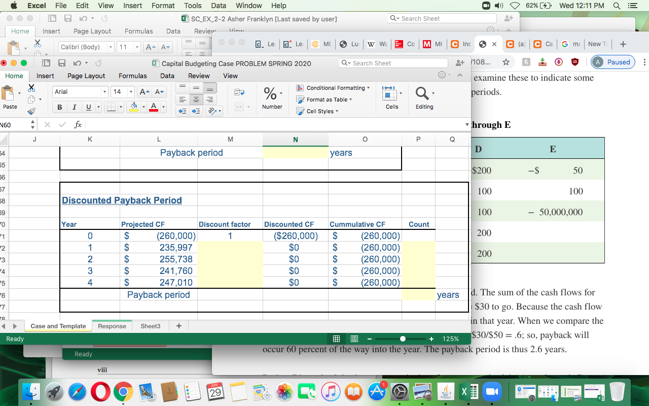Open the Format menu in the menu bar
The image size is (649, 406).
pyautogui.click(x=163, y=6)
